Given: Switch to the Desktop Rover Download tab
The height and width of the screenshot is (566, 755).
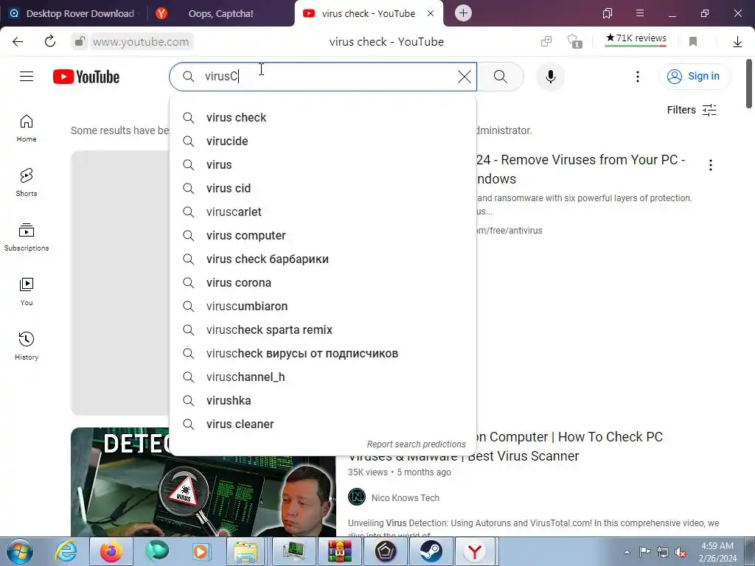Looking at the screenshot, I should (72, 13).
